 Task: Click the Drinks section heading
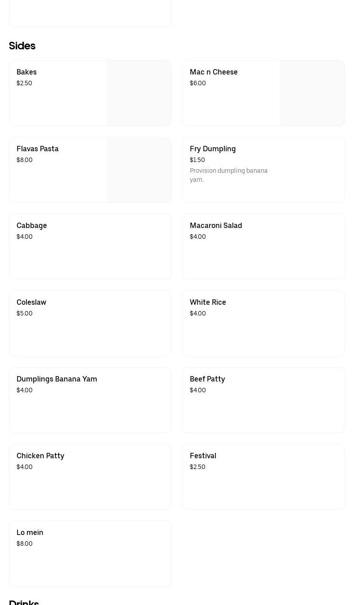(x=24, y=602)
